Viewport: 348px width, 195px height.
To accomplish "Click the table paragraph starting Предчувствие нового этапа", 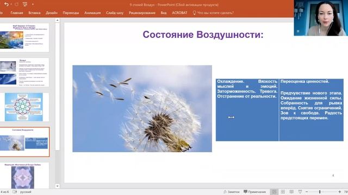I will click(x=311, y=106).
